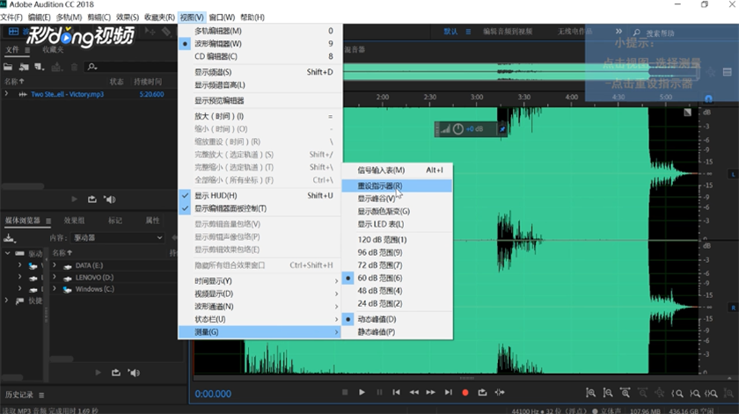The width and height of the screenshot is (739, 414).
Task: Click the fast forward button
Action: 431,392
